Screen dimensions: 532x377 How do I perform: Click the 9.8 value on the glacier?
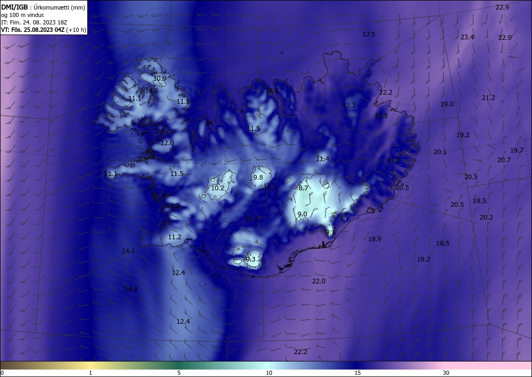pyautogui.click(x=258, y=177)
